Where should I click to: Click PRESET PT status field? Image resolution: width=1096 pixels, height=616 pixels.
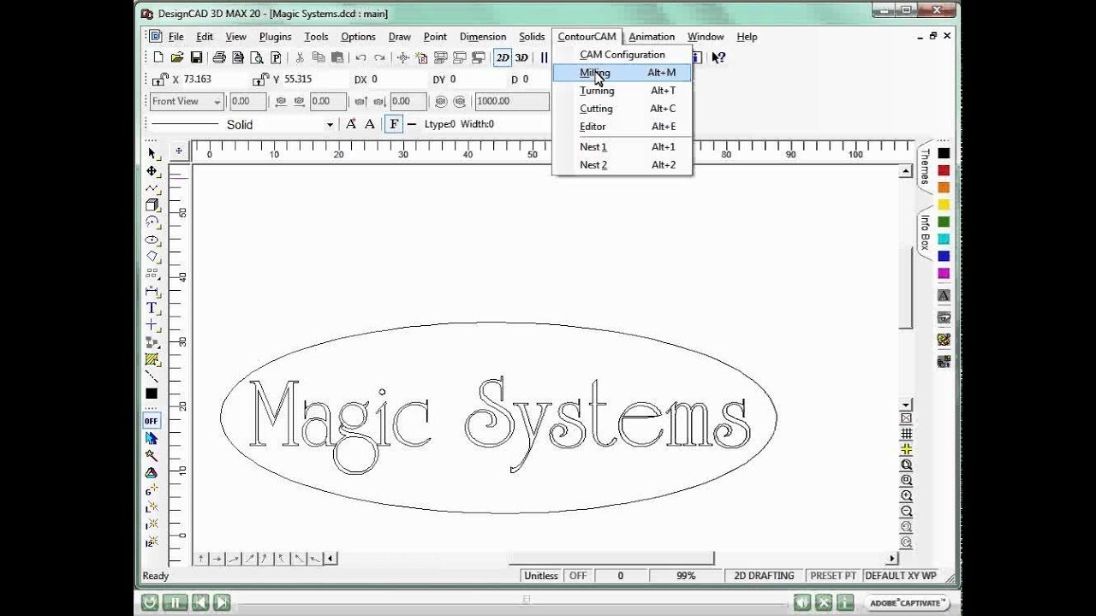pyautogui.click(x=833, y=576)
